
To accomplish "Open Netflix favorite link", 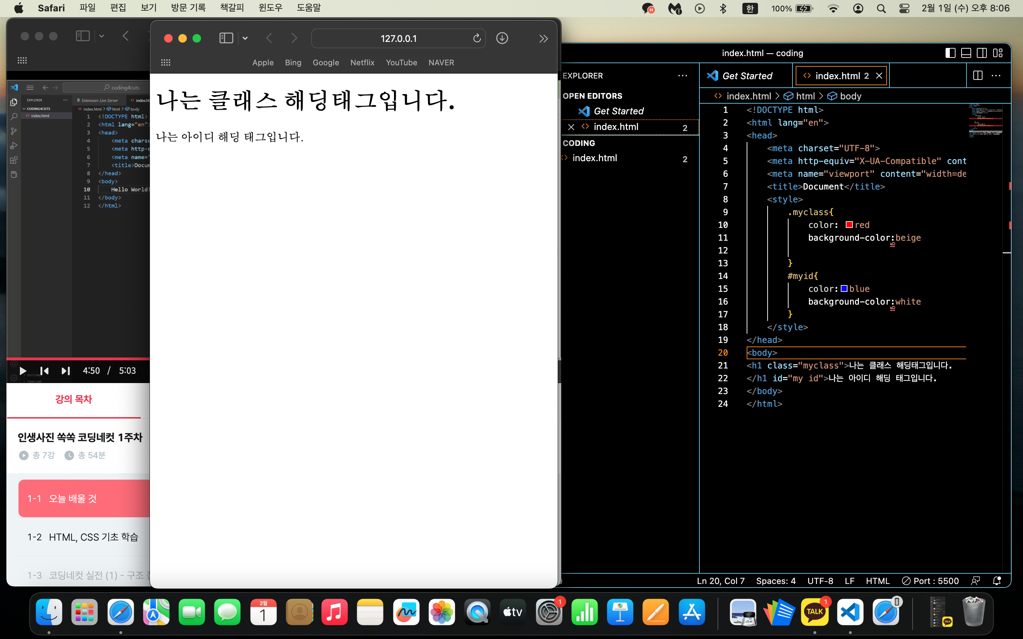I will 362,62.
